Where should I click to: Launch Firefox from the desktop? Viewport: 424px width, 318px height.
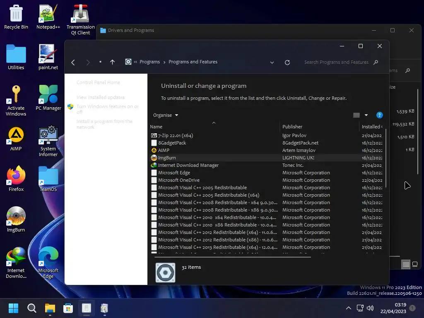(x=16, y=179)
